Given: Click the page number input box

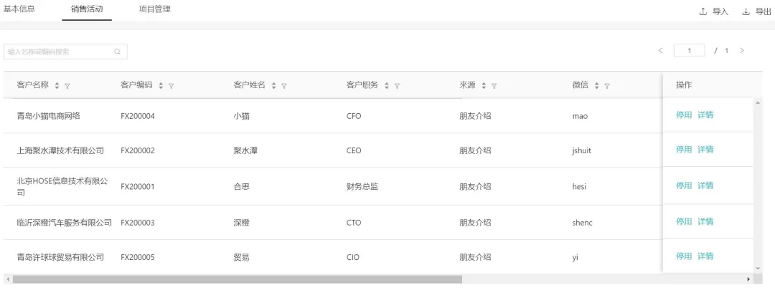Looking at the screenshot, I should [690, 51].
